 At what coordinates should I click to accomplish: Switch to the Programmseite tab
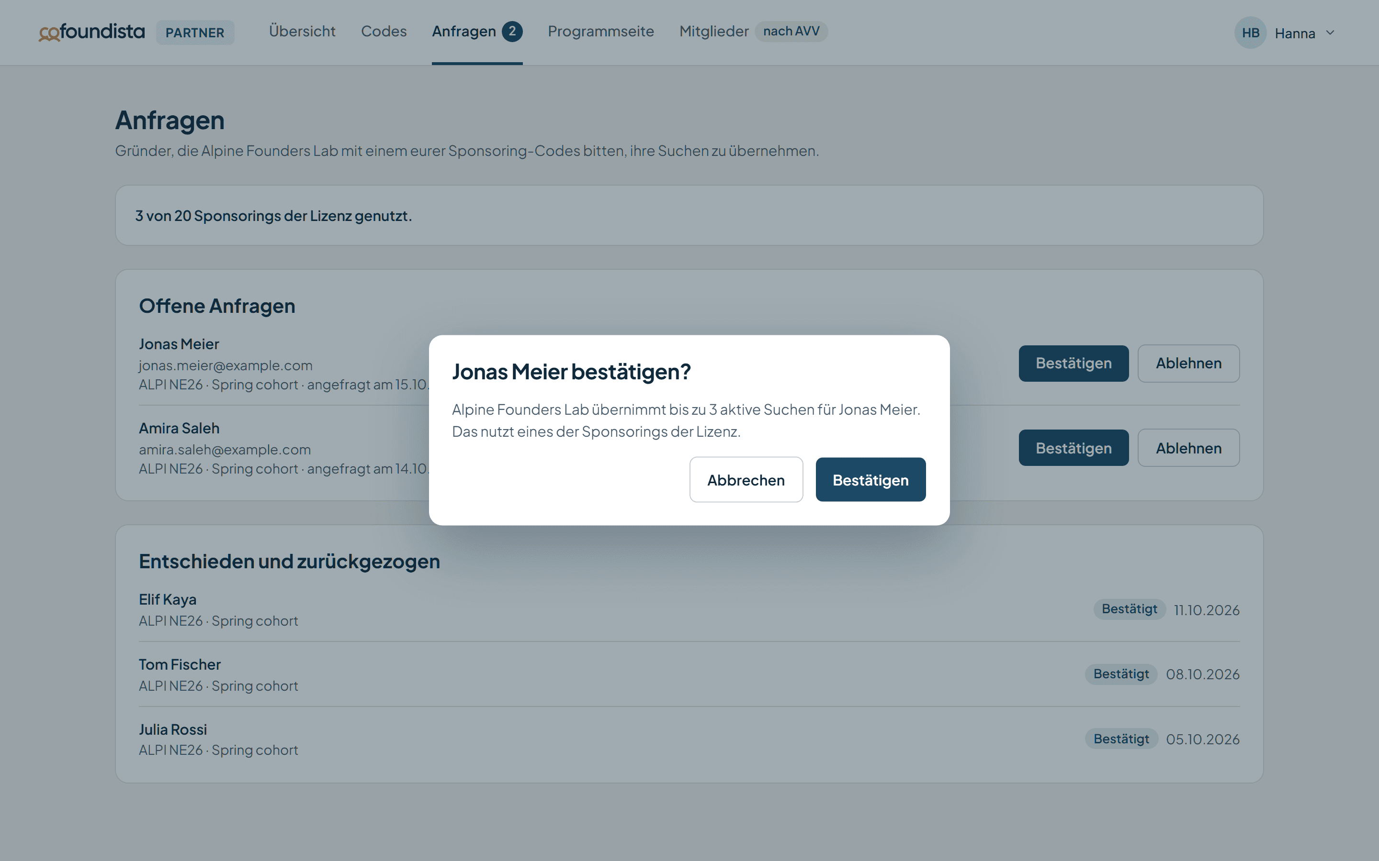pos(600,31)
